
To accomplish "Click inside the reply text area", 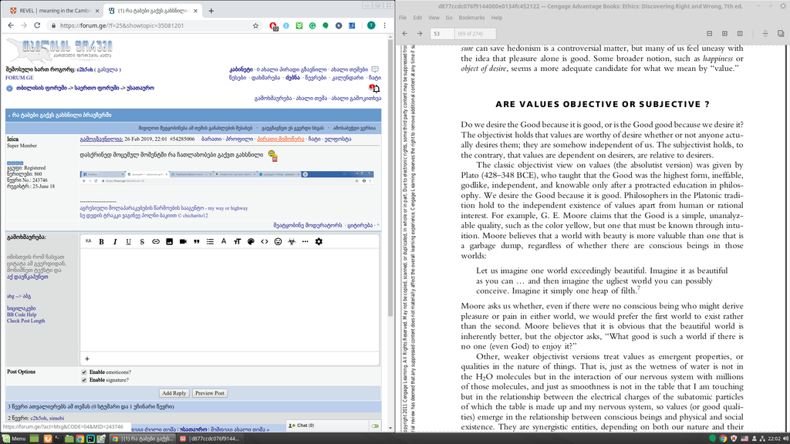I will pyautogui.click(x=229, y=301).
